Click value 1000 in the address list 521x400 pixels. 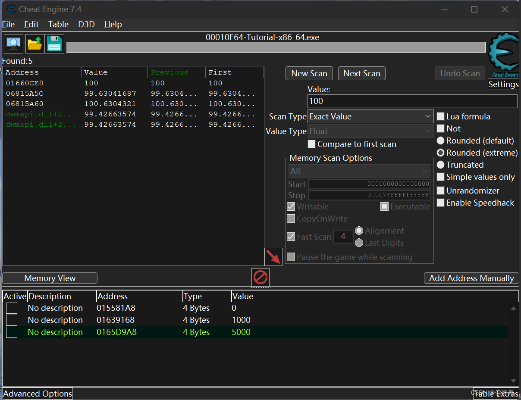click(x=241, y=320)
